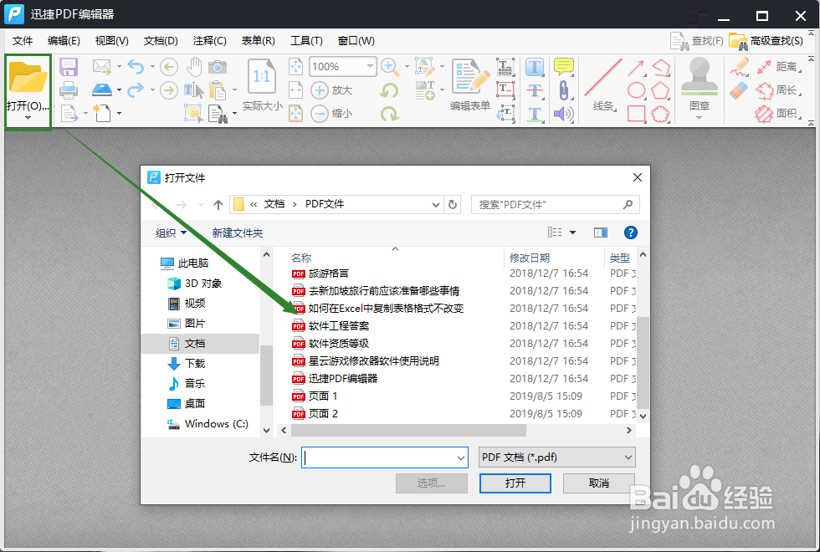Select the eraser annotation tool

[738, 89]
